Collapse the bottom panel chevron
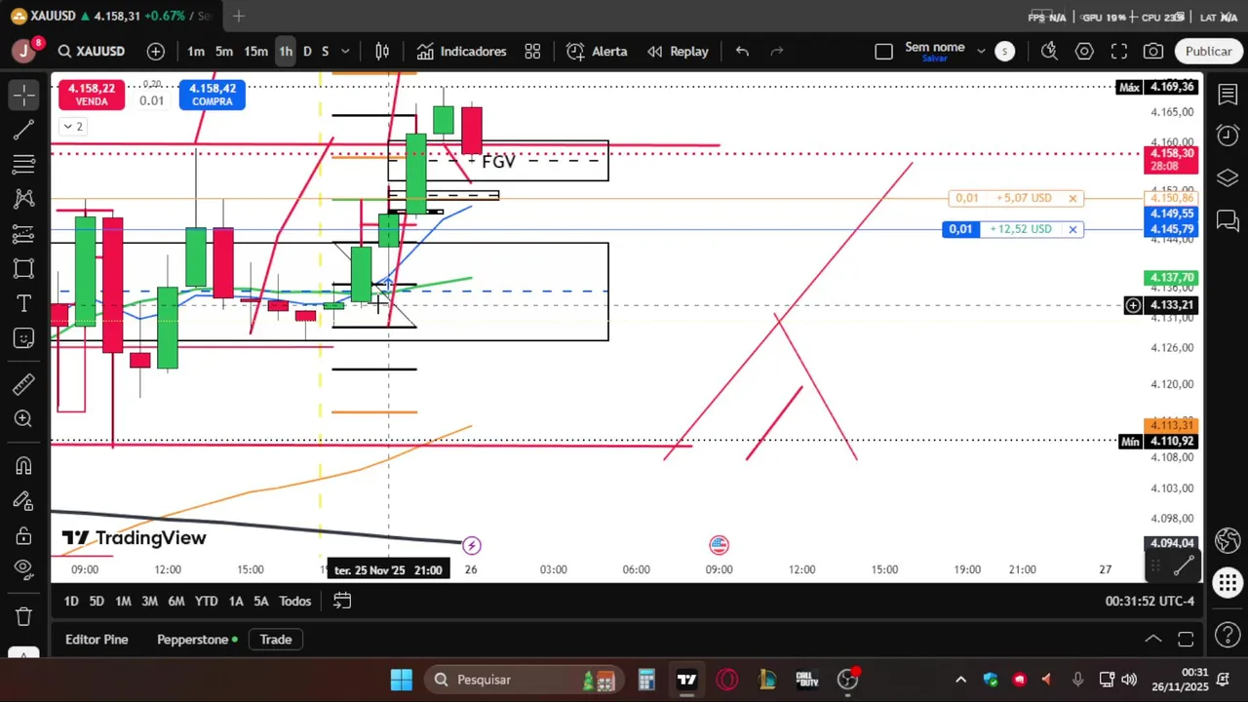The width and height of the screenshot is (1248, 702). click(1153, 640)
